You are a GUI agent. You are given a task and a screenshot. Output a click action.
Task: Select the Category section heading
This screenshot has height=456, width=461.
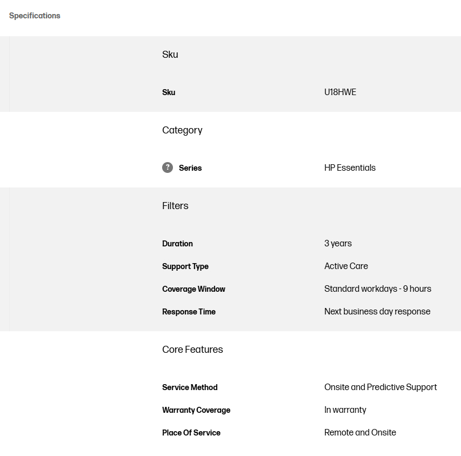coord(182,130)
